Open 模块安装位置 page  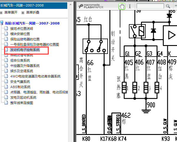point(20,34)
